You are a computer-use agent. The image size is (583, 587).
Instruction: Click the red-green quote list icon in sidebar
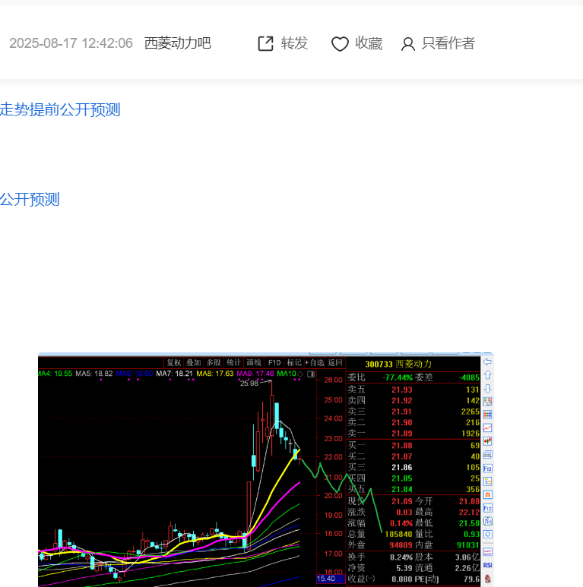[x=487, y=401]
